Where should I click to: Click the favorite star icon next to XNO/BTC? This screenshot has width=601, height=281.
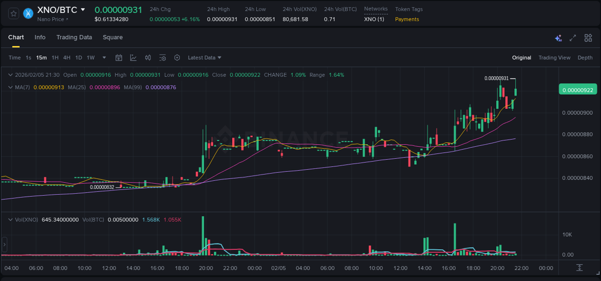pyautogui.click(x=13, y=13)
